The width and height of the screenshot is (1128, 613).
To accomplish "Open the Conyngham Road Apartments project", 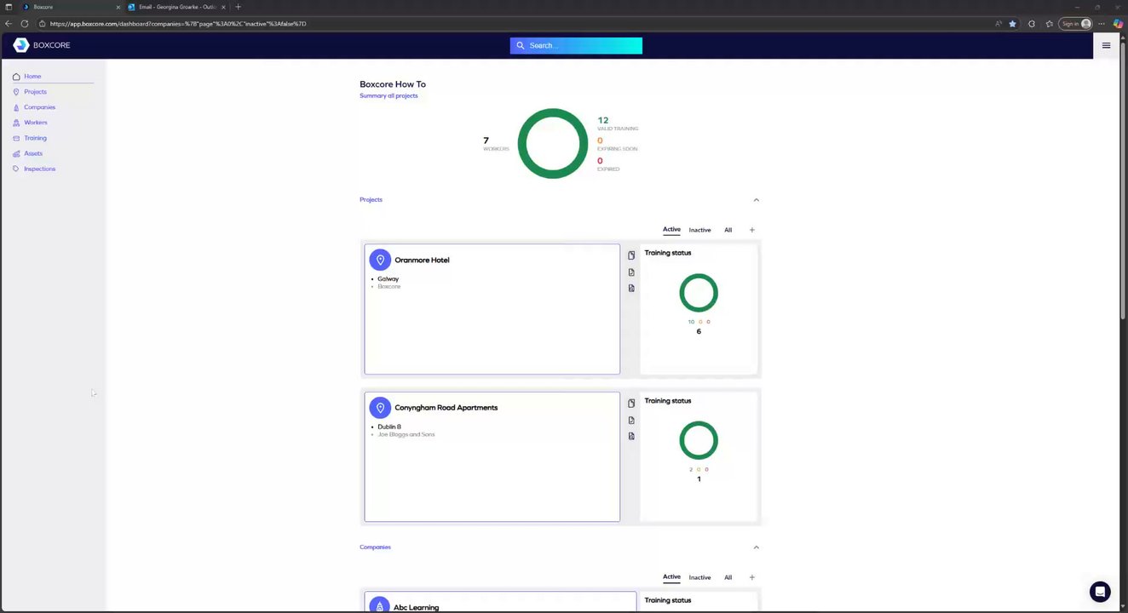I will coord(492,456).
